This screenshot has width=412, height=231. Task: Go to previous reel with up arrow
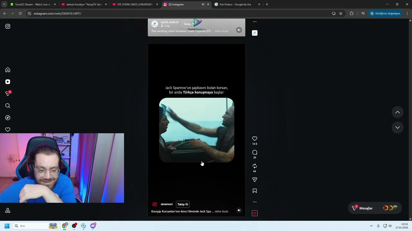tap(398, 112)
